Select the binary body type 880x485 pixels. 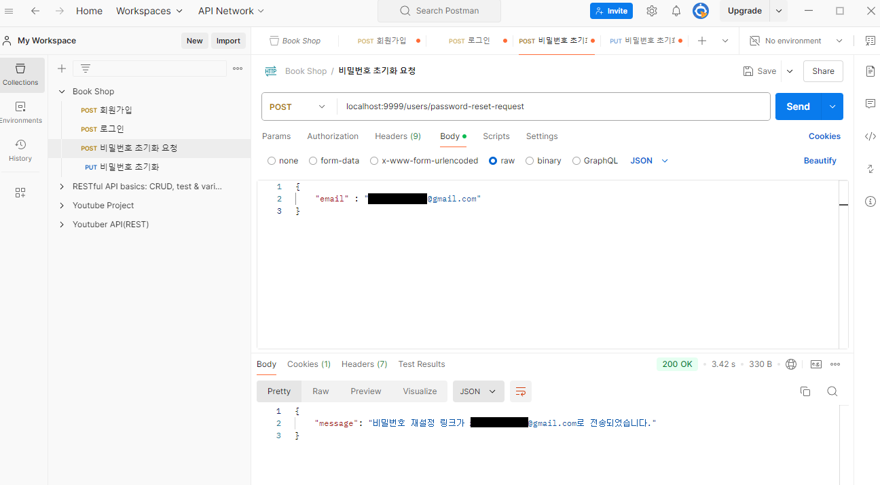pos(530,161)
